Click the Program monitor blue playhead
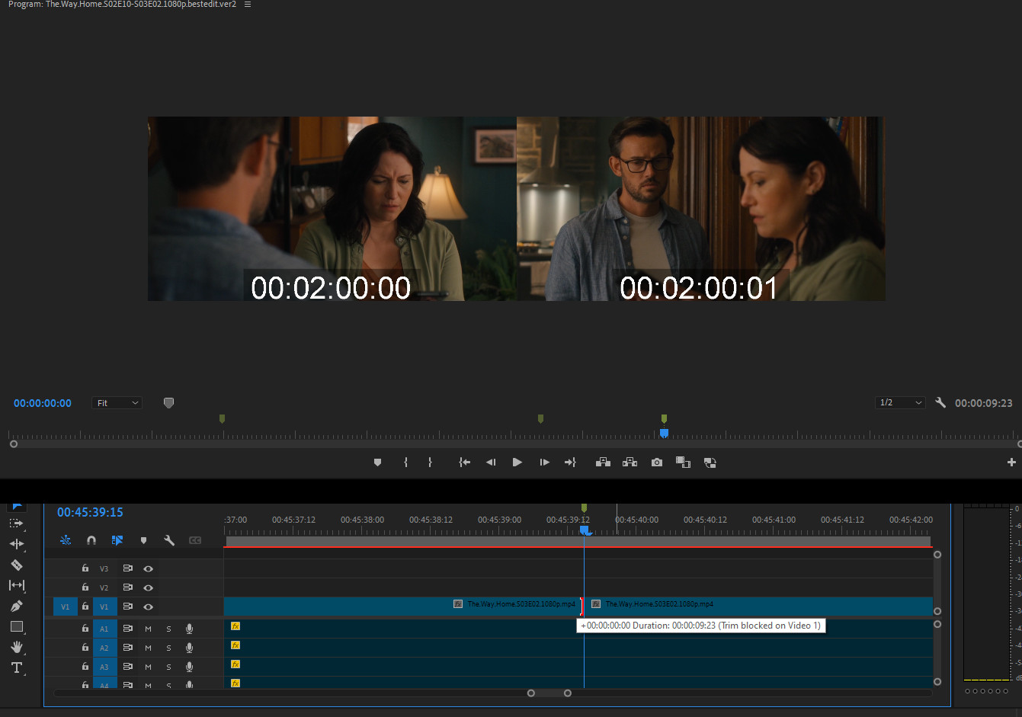 (664, 433)
